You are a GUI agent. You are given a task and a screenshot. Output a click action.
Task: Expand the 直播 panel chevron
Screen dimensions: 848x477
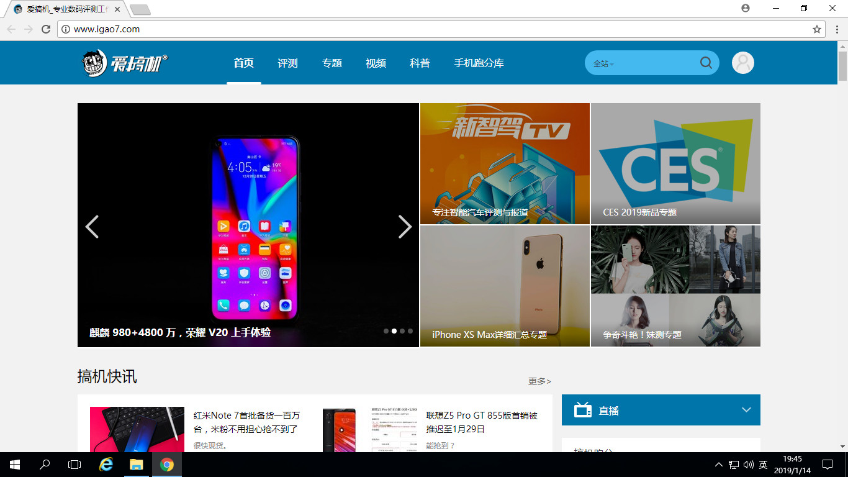coord(746,410)
